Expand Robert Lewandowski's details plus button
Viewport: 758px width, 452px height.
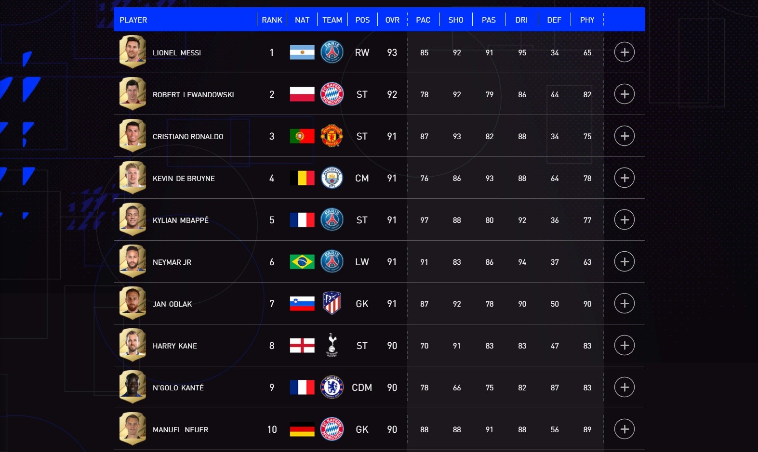pos(624,94)
